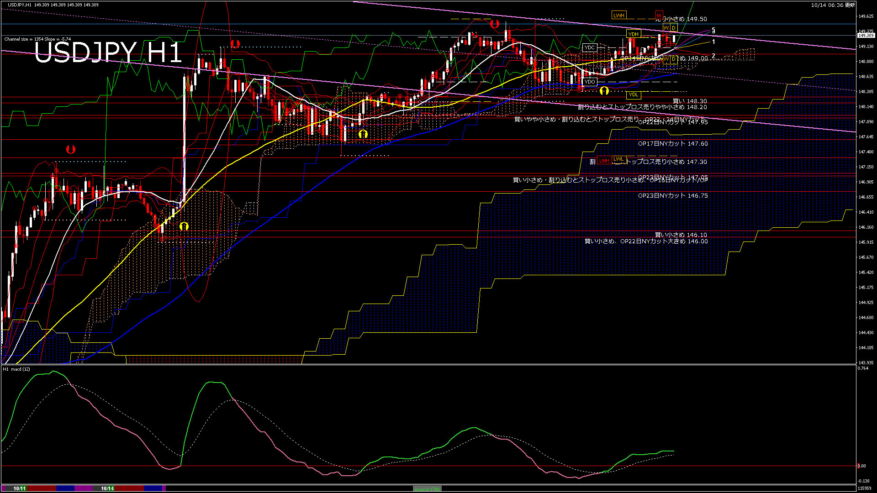
Task: Click the yellow up arrow near 147.65 low
Action: click(x=363, y=134)
